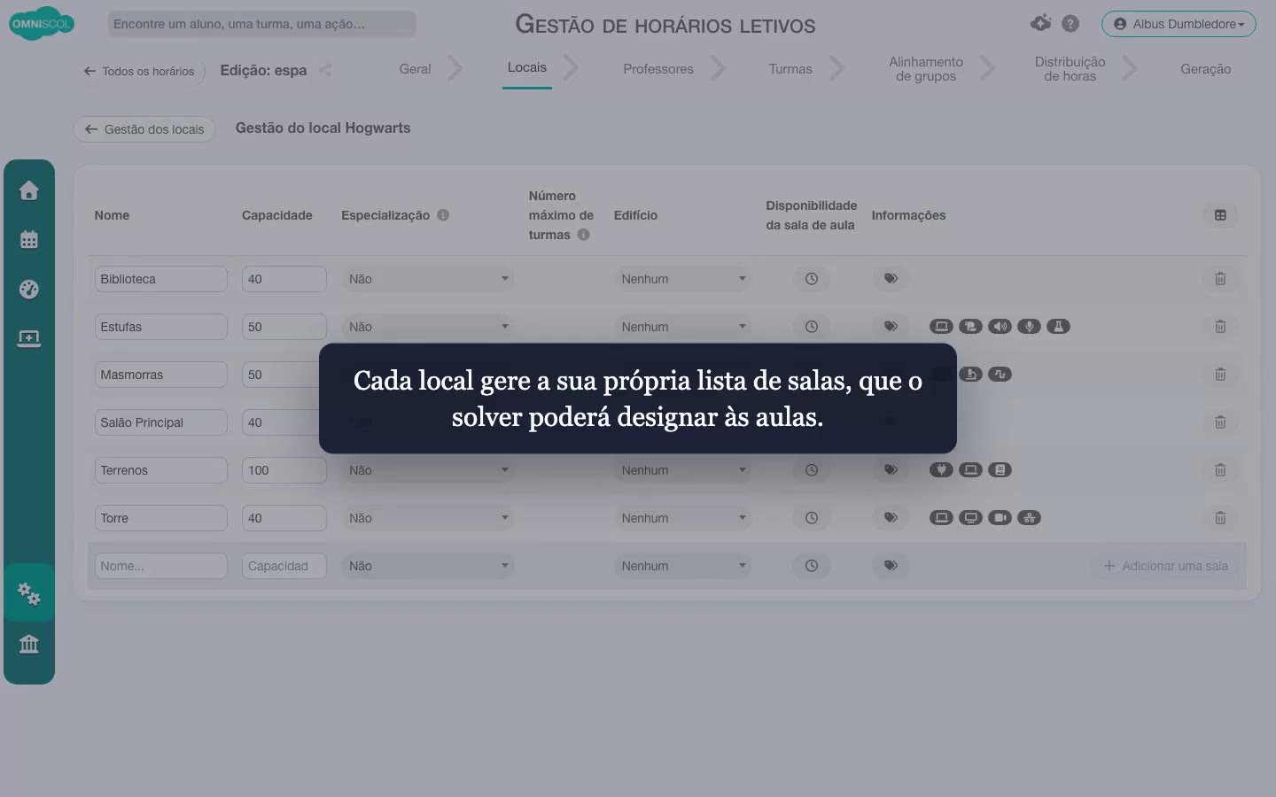Open Edifício dropdown for Estufas
The width and height of the screenshot is (1276, 797).
[x=683, y=327]
